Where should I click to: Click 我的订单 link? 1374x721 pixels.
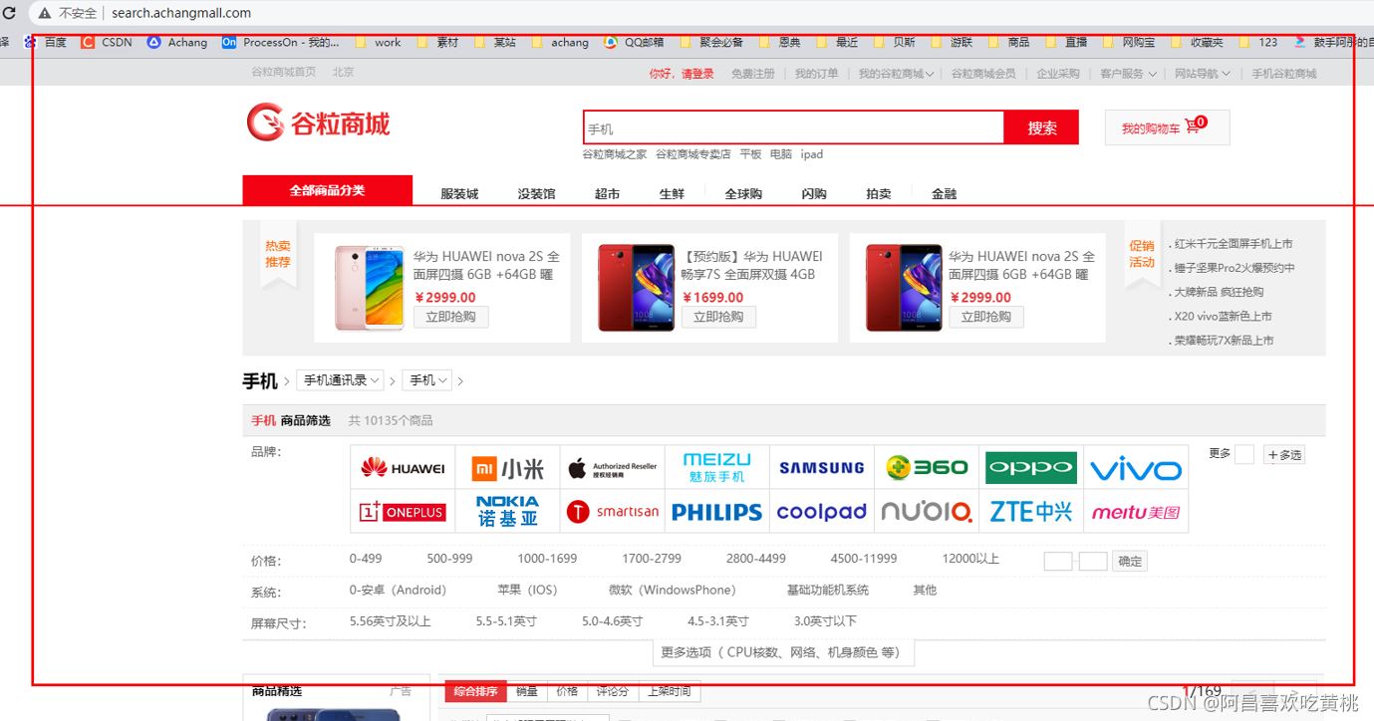pos(816,74)
